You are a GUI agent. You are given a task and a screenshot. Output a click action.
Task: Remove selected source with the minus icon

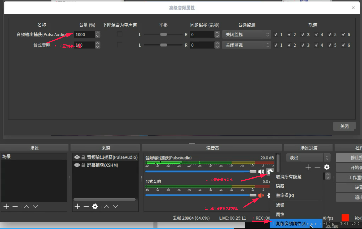point(86,206)
